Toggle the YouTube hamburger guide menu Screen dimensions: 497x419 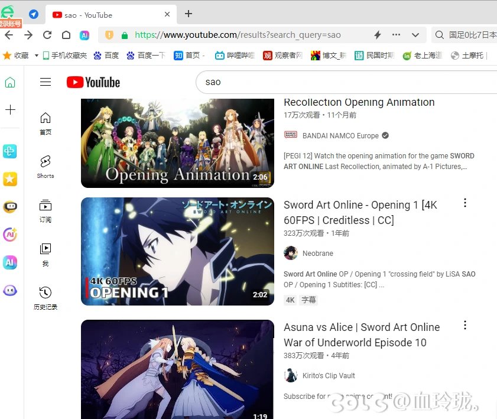[x=46, y=82]
